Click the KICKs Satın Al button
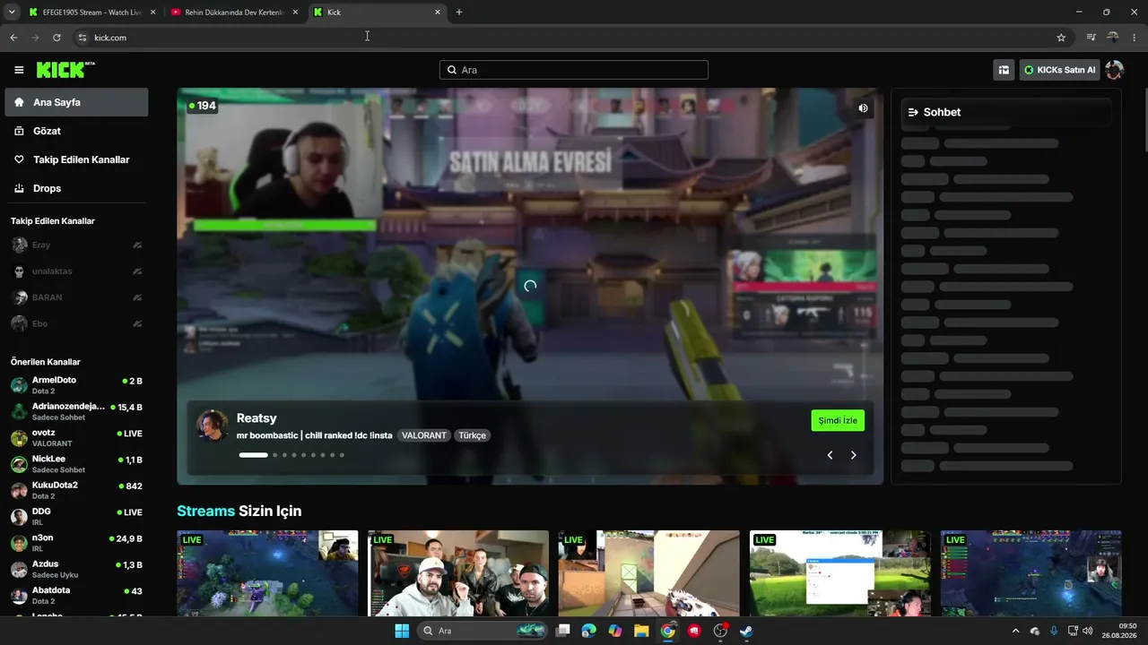Viewport: 1148px width, 645px height. pos(1059,70)
